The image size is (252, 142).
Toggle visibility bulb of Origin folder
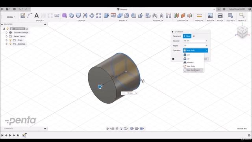[x=11, y=40]
